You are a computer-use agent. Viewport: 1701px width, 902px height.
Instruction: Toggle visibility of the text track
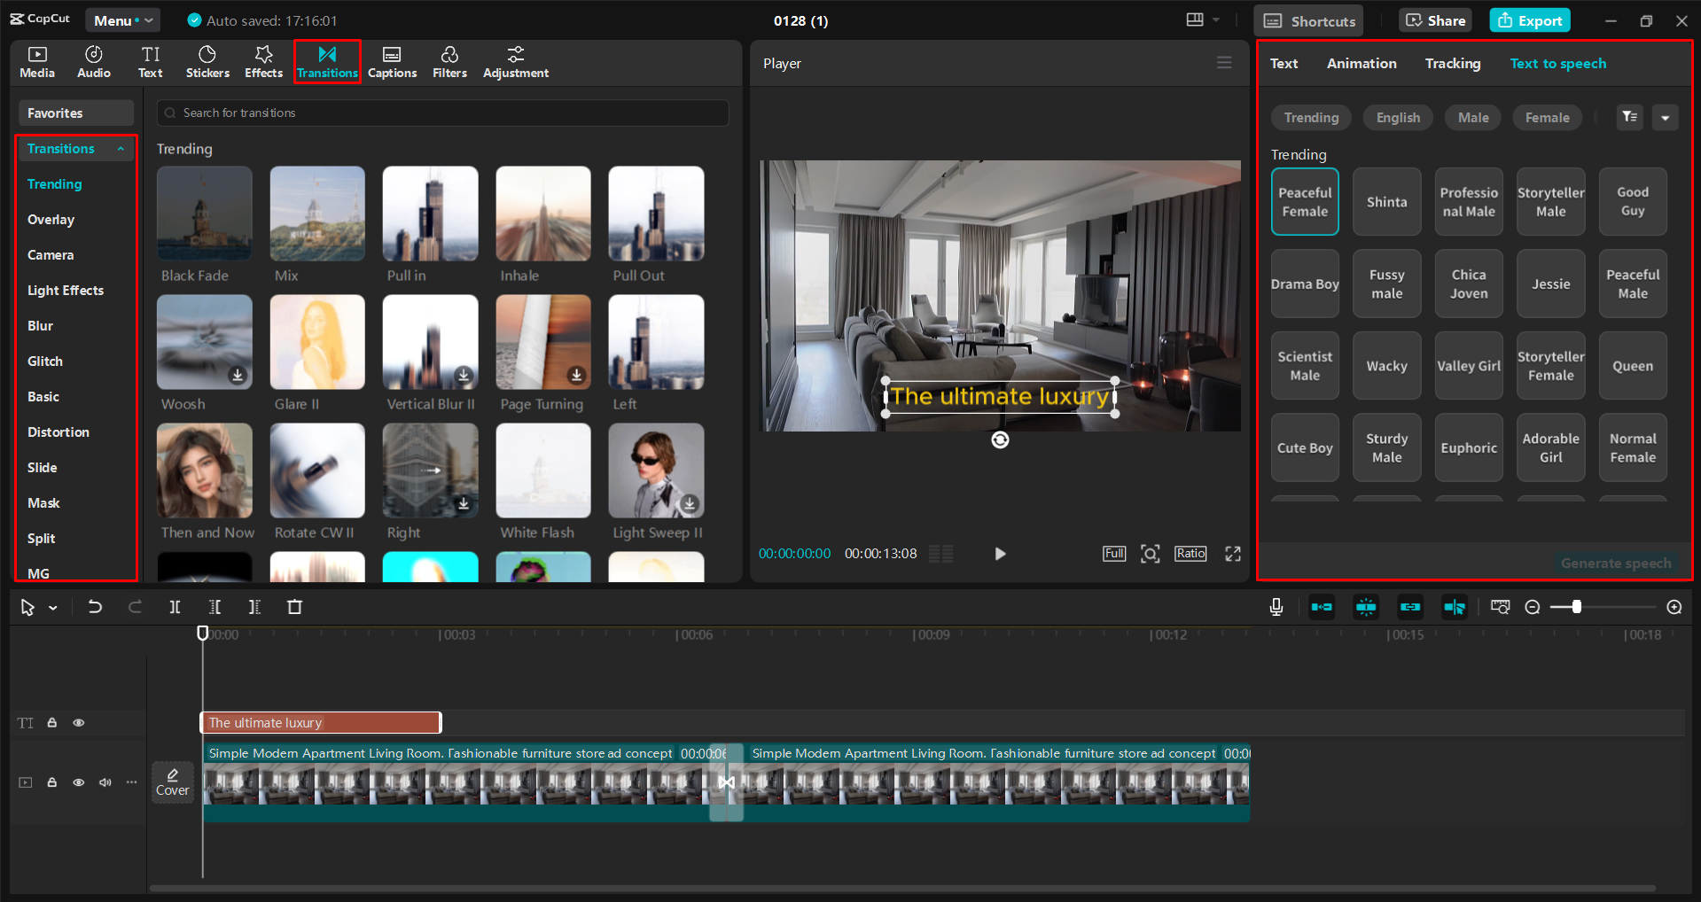[78, 722]
